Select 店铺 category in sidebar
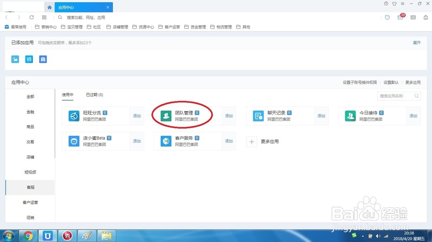The image size is (432, 242). [30, 157]
